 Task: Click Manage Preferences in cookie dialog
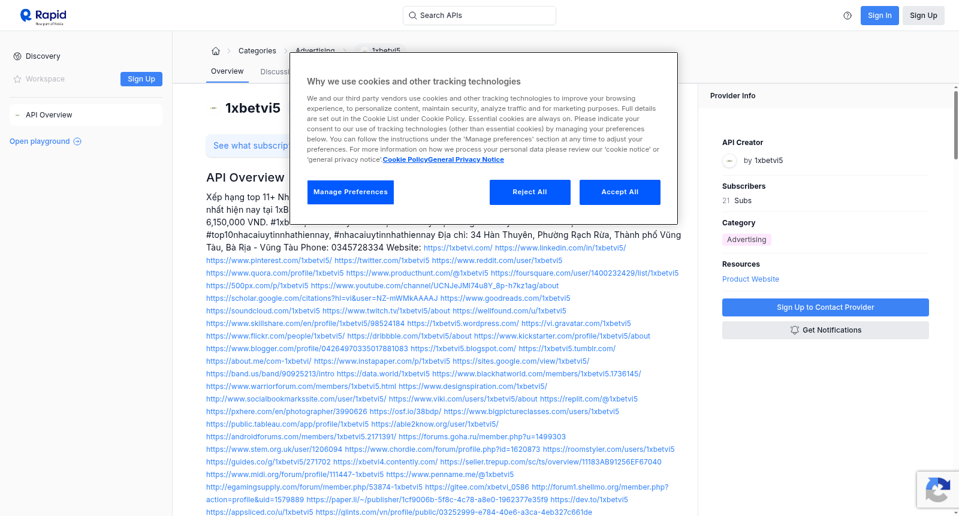351,192
